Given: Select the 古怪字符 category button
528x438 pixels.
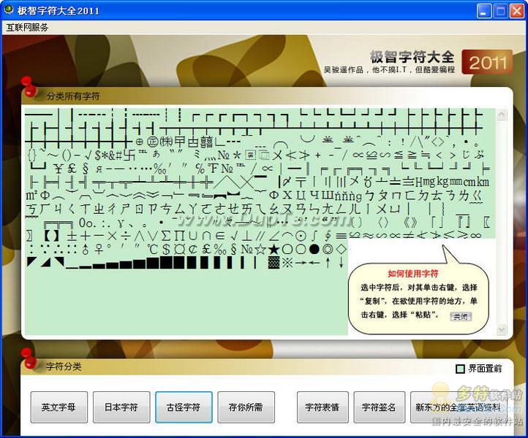Looking at the screenshot, I should (x=184, y=407).
